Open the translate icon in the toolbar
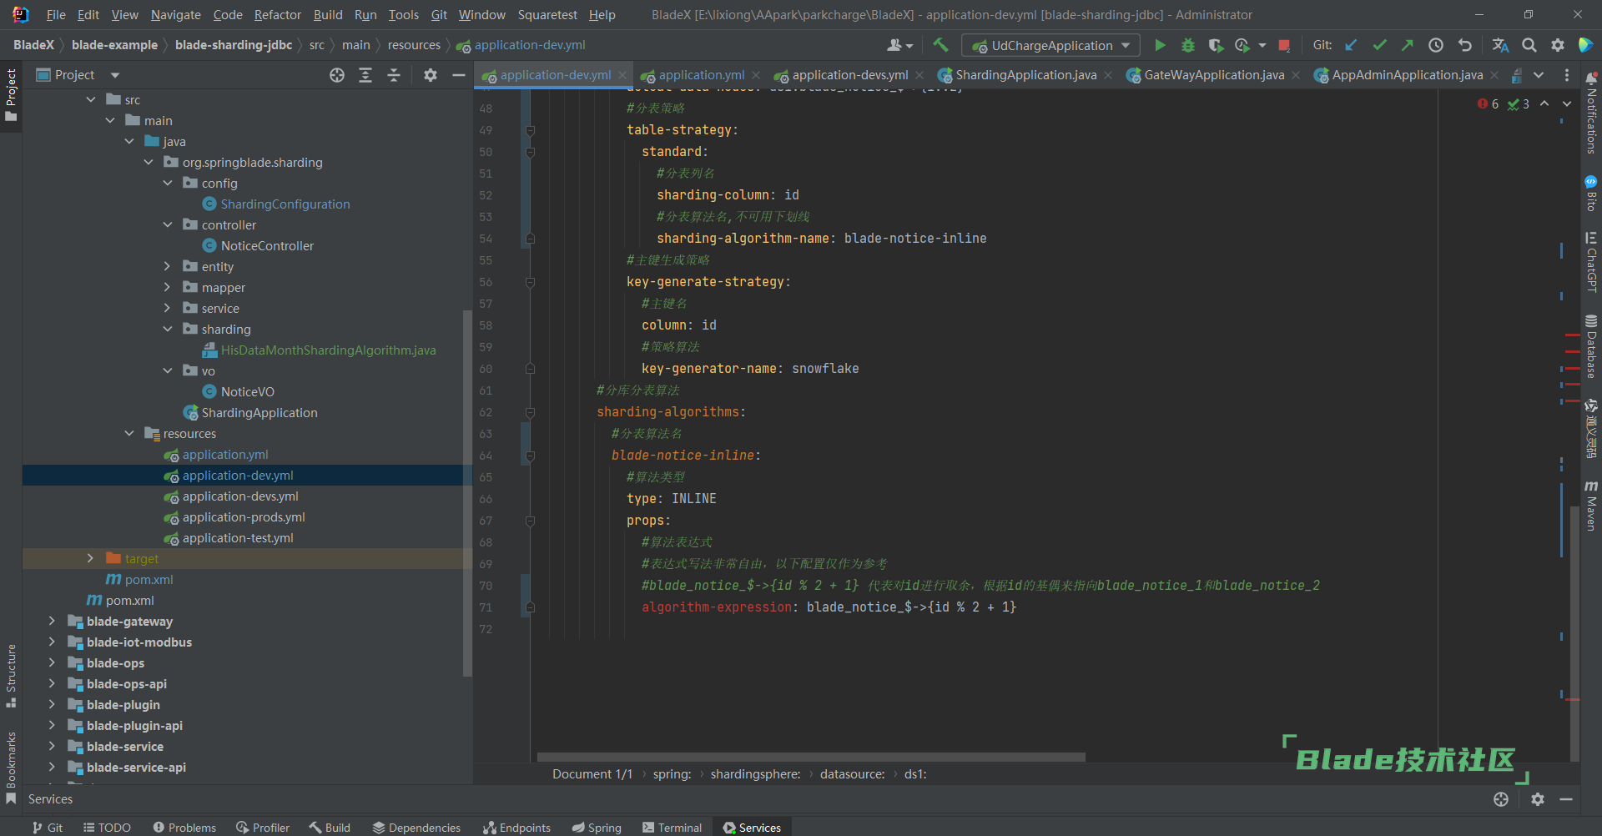Viewport: 1602px width, 836px height. click(x=1500, y=45)
